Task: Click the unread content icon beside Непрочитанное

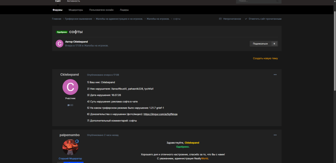Action: click(x=220, y=19)
